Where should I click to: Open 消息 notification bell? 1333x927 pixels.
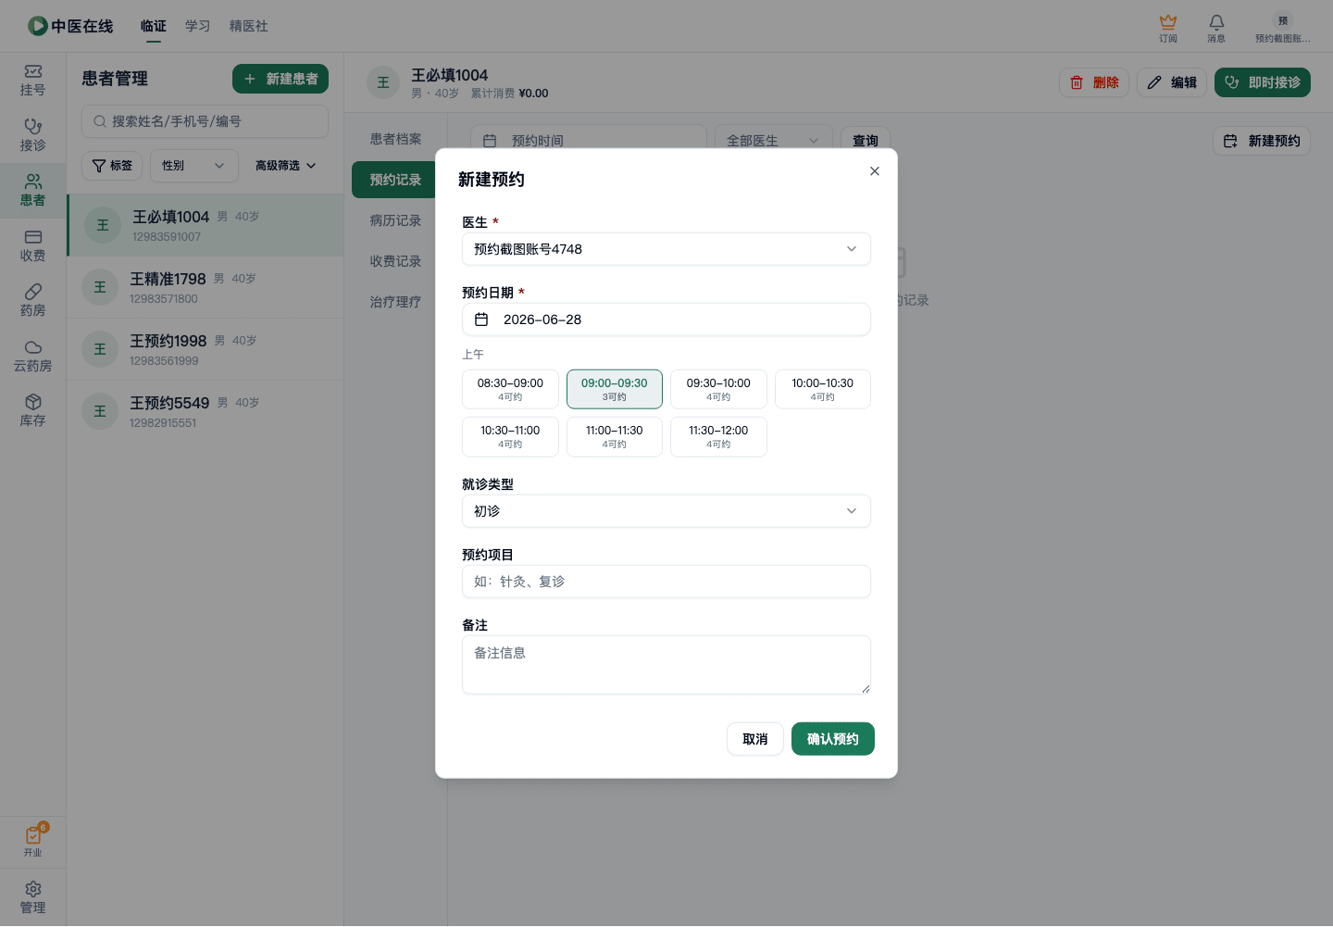click(x=1216, y=28)
